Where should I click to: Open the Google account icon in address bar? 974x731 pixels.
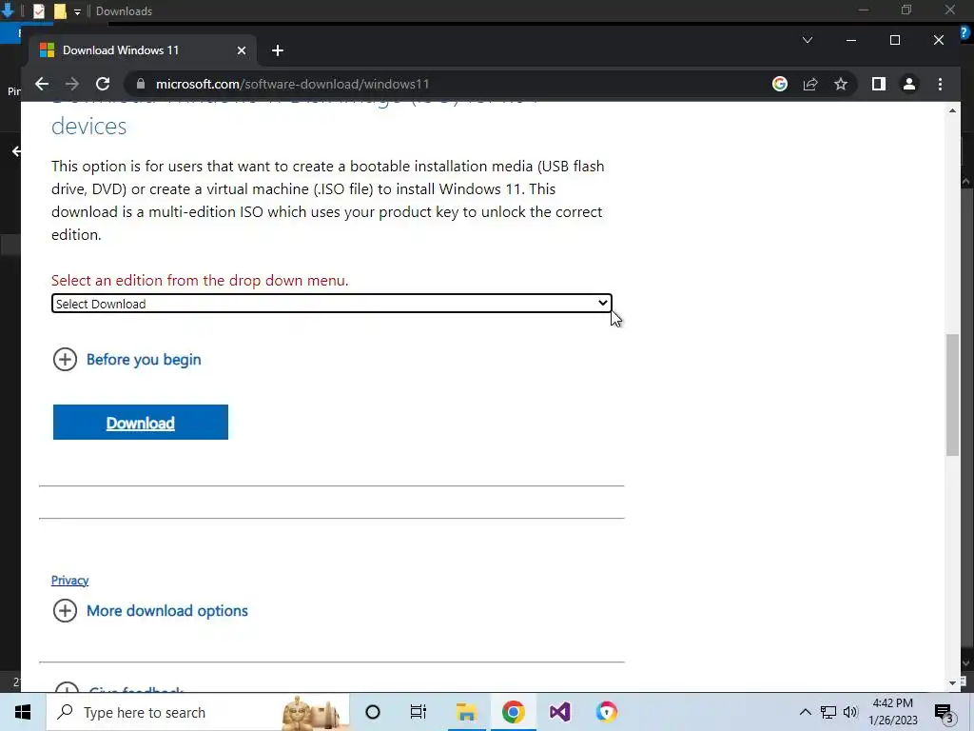[780, 84]
